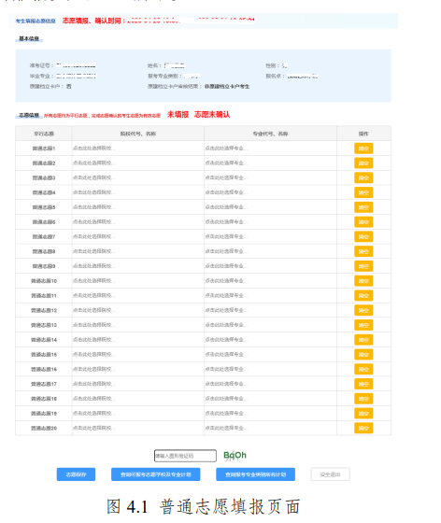This screenshot has height=523, width=441.
Task: Select major field for 普通志愿1
Action: (270, 148)
